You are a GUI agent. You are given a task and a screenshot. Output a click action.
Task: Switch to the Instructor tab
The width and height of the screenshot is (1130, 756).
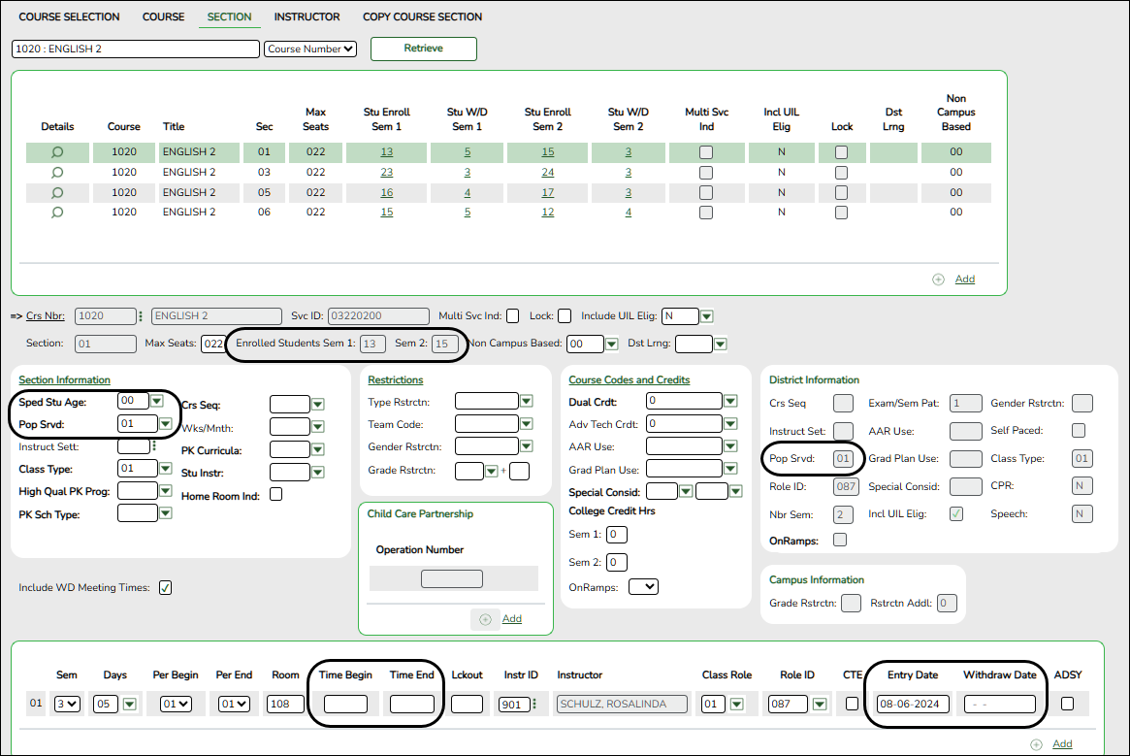coord(307,16)
